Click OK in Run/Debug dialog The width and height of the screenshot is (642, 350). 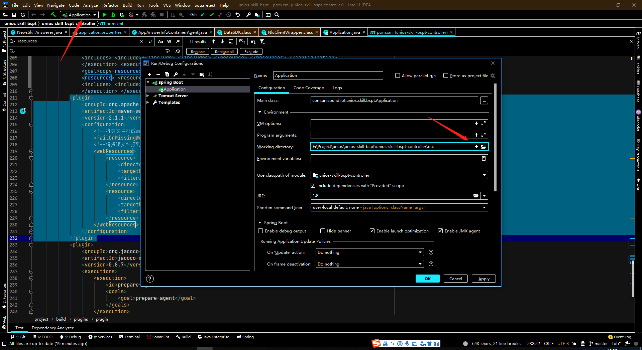tap(427, 279)
